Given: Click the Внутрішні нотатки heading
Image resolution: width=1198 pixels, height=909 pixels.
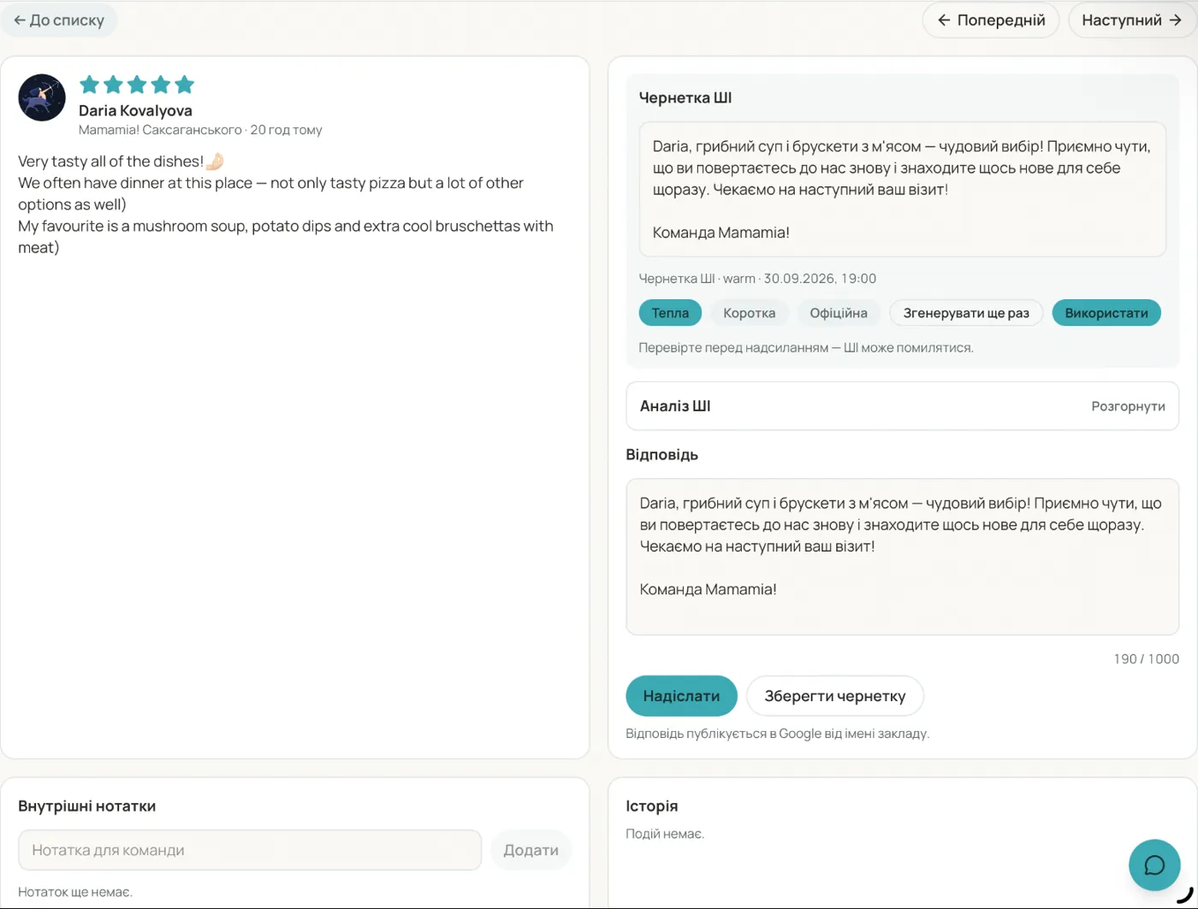Looking at the screenshot, I should point(87,806).
